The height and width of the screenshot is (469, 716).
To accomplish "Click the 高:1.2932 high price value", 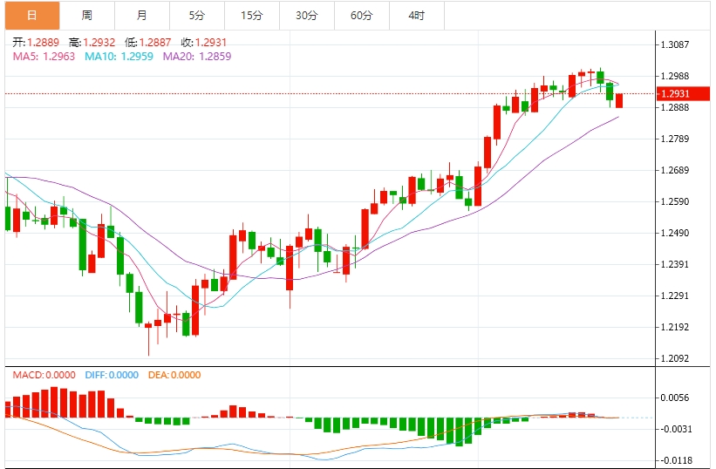I will tap(91, 42).
